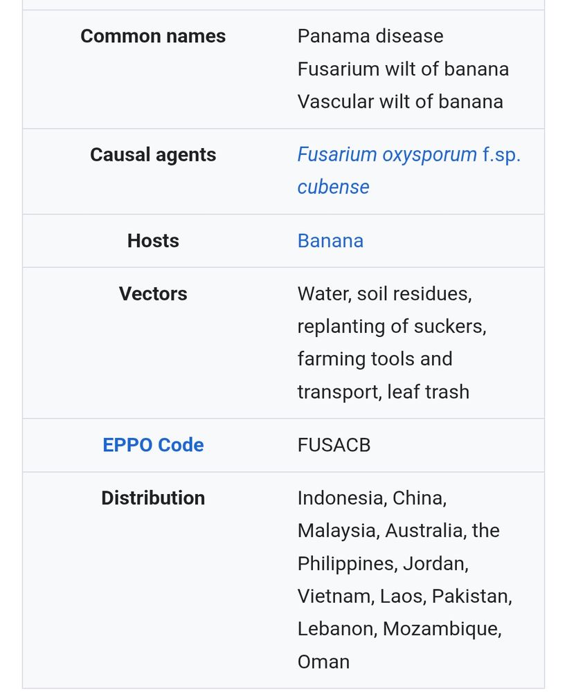Open the Banana host link

click(330, 241)
